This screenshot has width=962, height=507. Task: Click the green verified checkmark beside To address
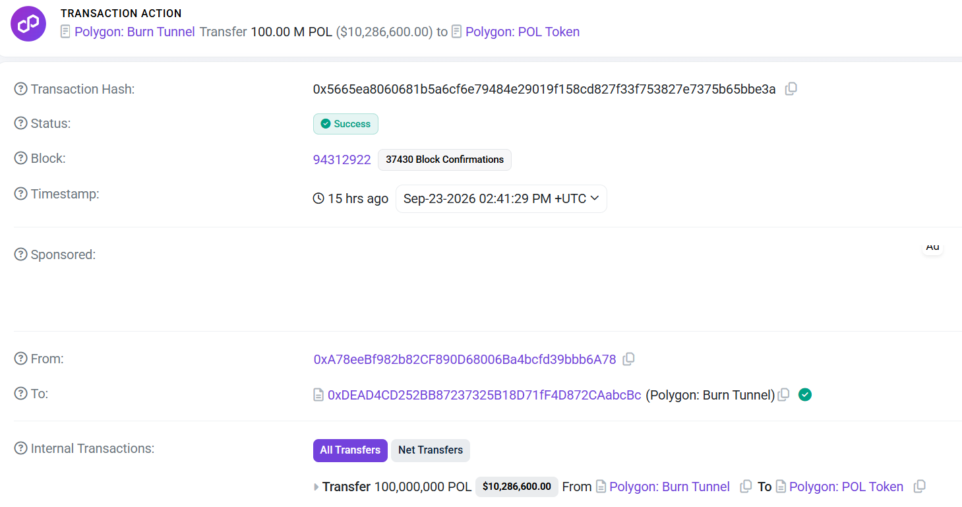tap(804, 394)
